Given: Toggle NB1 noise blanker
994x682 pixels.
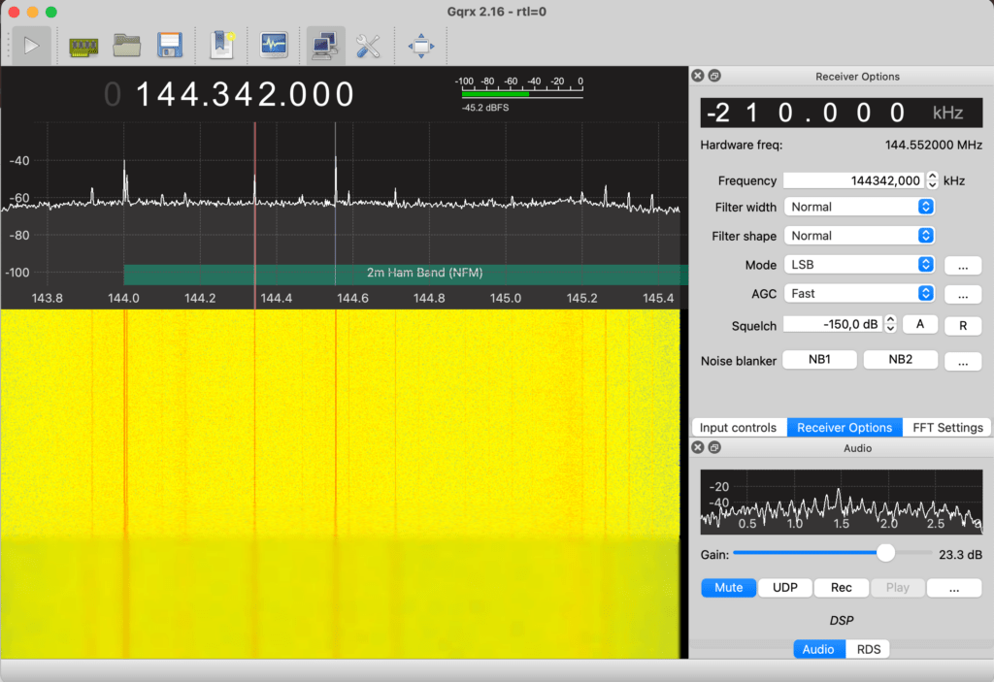Looking at the screenshot, I should [819, 359].
